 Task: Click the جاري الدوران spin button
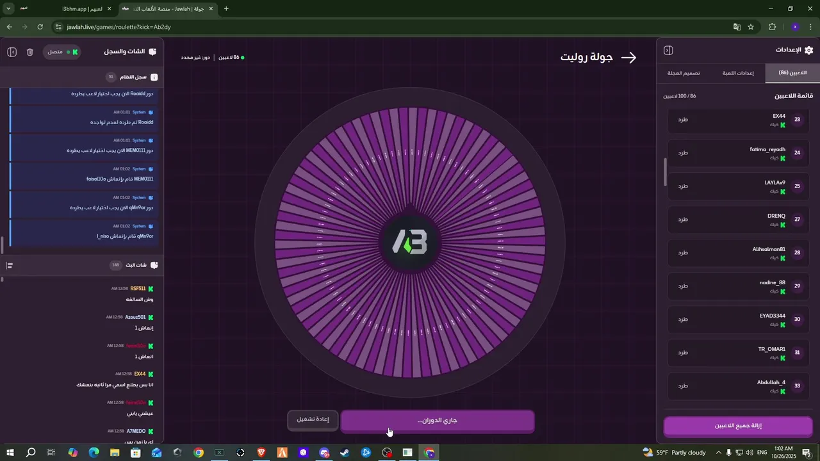pyautogui.click(x=438, y=421)
